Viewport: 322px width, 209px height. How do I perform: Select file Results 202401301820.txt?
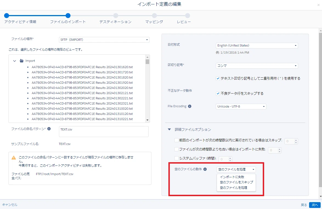coord(82,77)
